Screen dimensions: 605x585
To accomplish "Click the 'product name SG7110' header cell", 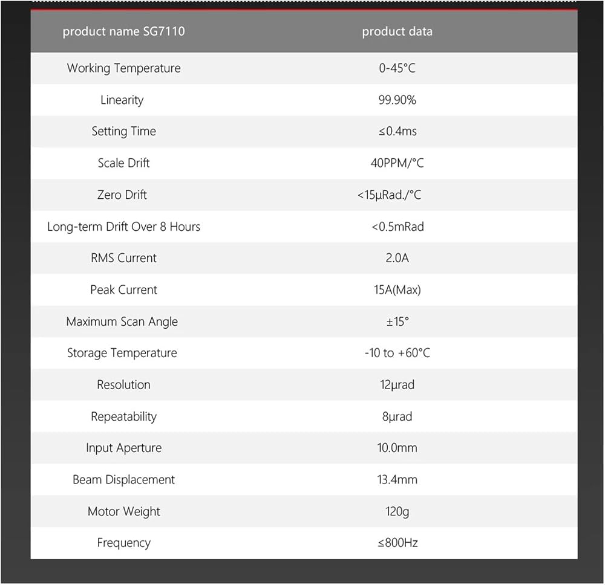I will click(124, 31).
